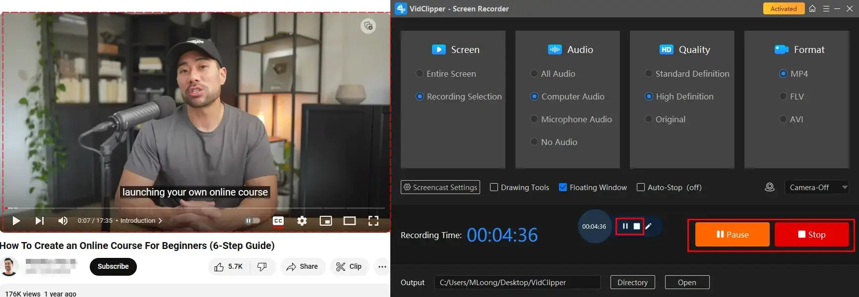This screenshot has width=859, height=297.
Task: Open drawing pencil in floating window
Action: click(648, 226)
